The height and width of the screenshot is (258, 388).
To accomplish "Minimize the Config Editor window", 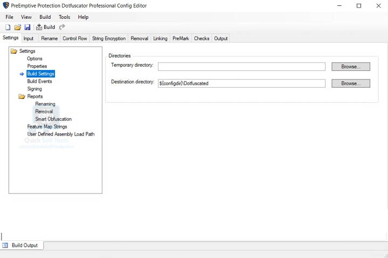I will 339,5.
